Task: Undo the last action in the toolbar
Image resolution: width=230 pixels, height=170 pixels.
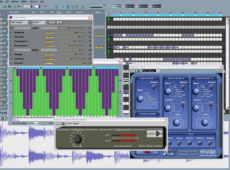Action: [x=45, y=7]
